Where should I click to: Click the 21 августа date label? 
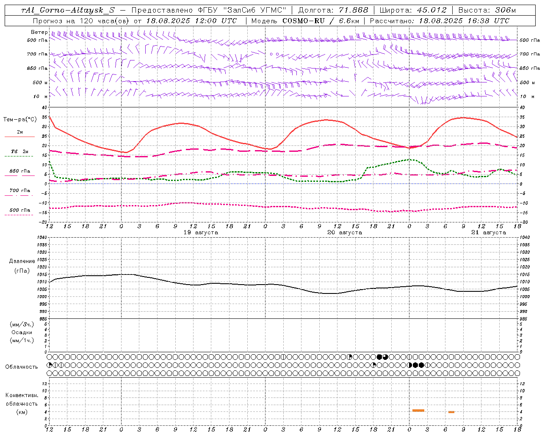[x=489, y=233]
